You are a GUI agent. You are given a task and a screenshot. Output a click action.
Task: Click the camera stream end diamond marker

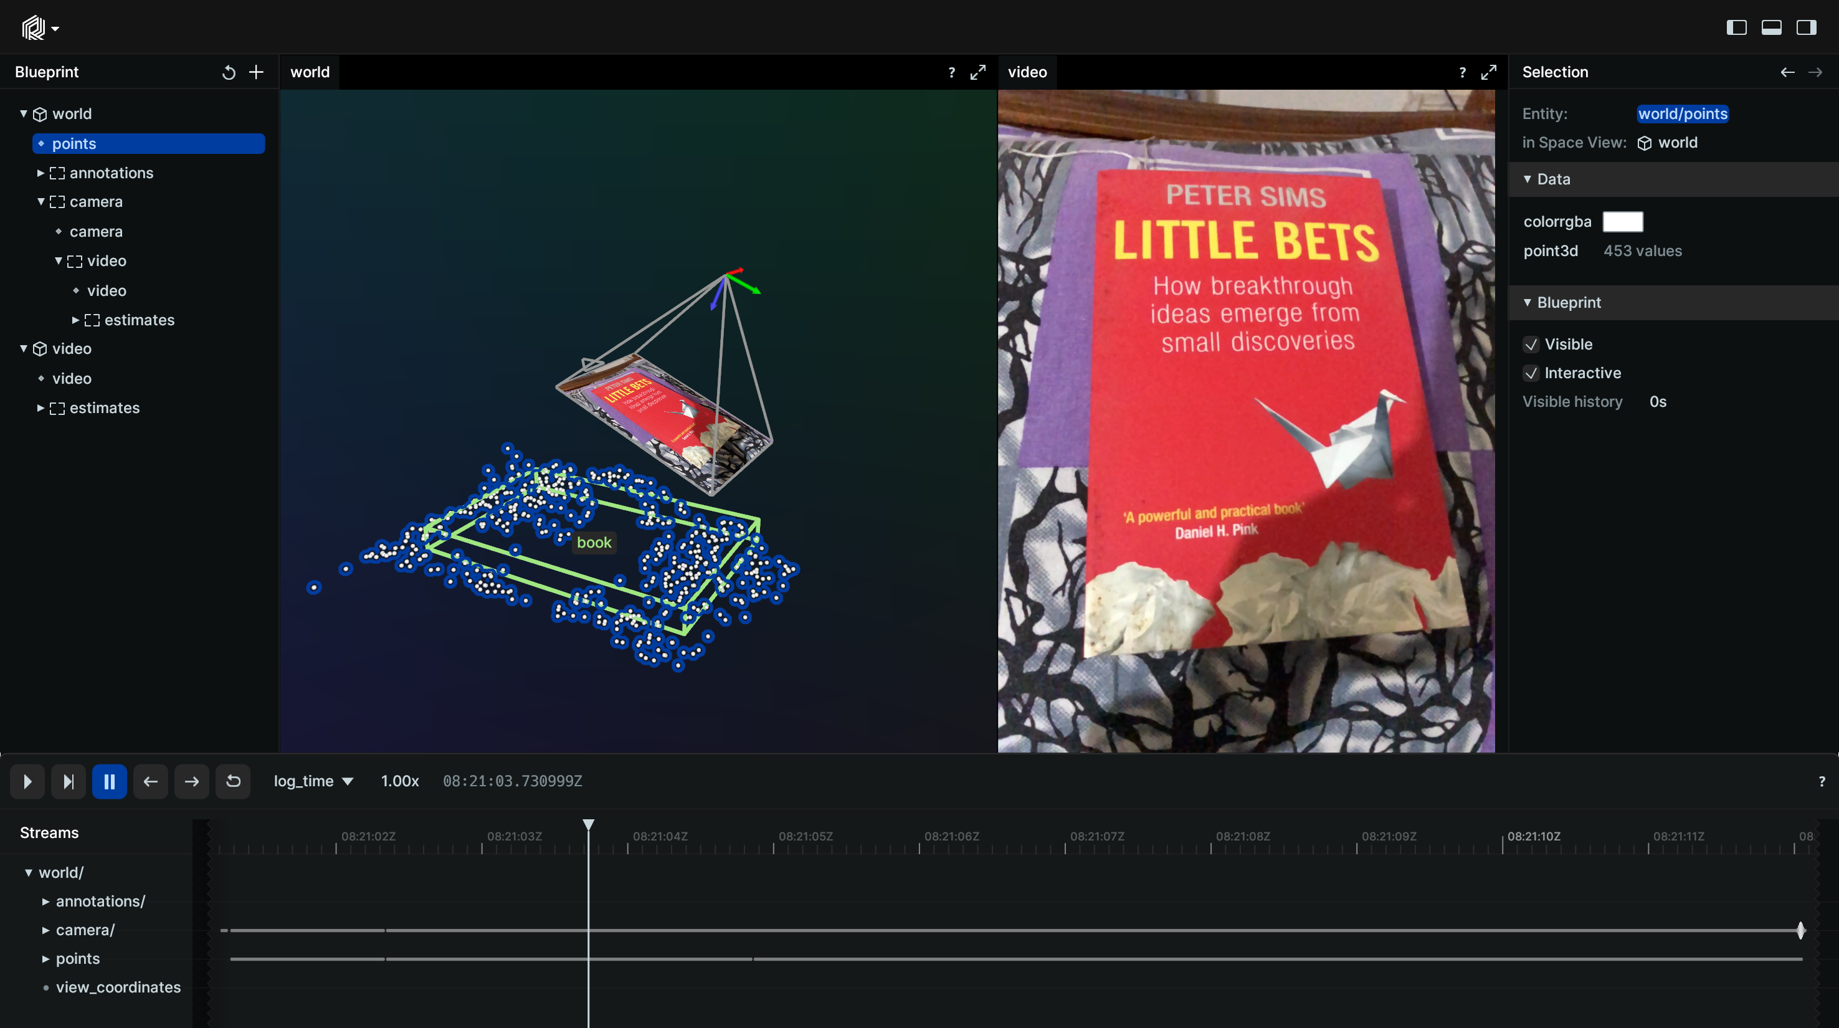pos(1801,930)
